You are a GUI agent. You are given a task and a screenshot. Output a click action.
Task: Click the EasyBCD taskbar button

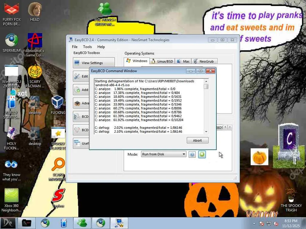tap(119, 223)
